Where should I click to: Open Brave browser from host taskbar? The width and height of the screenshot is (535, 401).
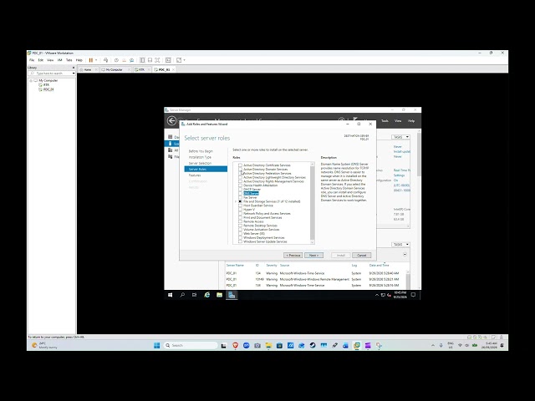pos(236,345)
